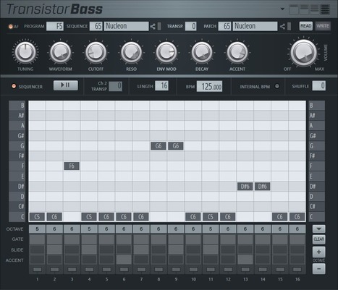The image size is (338, 290).
Task: Select the C5 note block at step 1
Action: click(x=37, y=217)
